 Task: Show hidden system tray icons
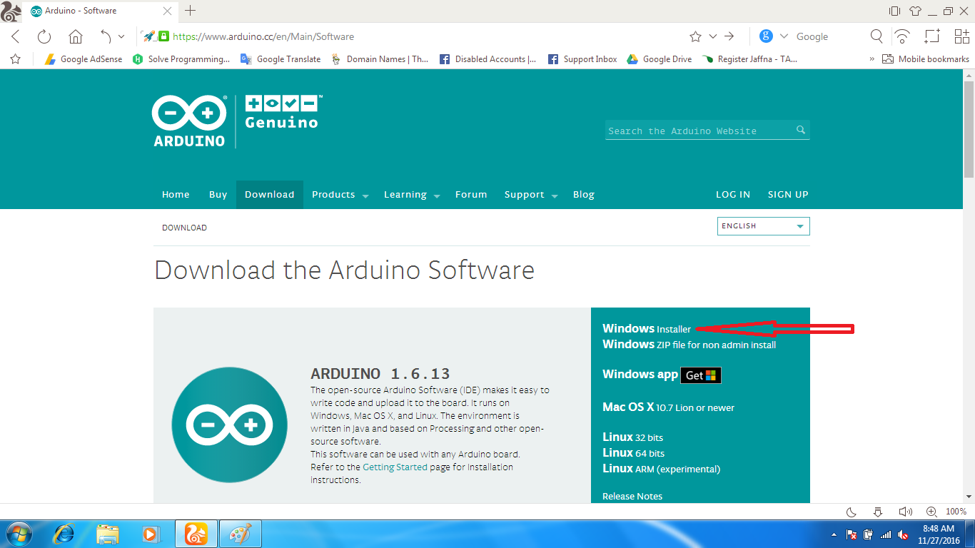(834, 534)
